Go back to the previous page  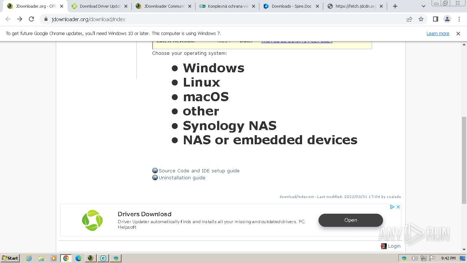8,19
